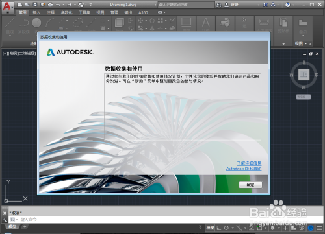Toggle Polar tracking in status bar
The image size is (325, 234).
(227, 228)
